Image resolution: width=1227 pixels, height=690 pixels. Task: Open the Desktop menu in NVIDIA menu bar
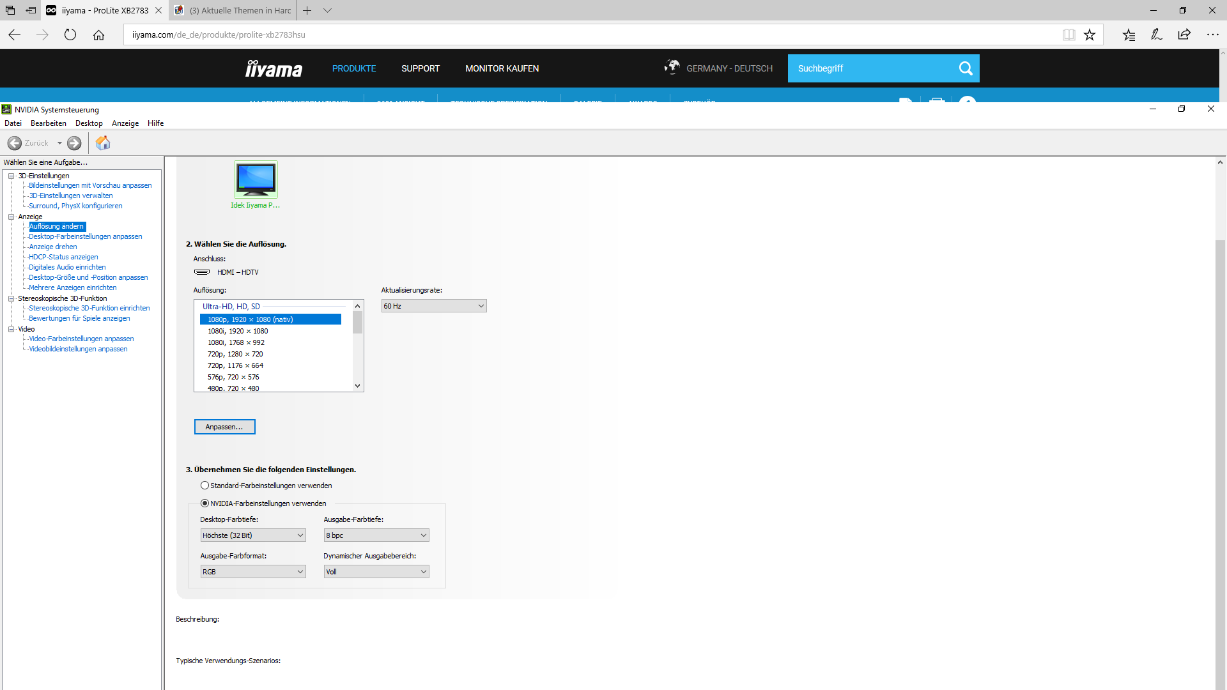pyautogui.click(x=89, y=123)
